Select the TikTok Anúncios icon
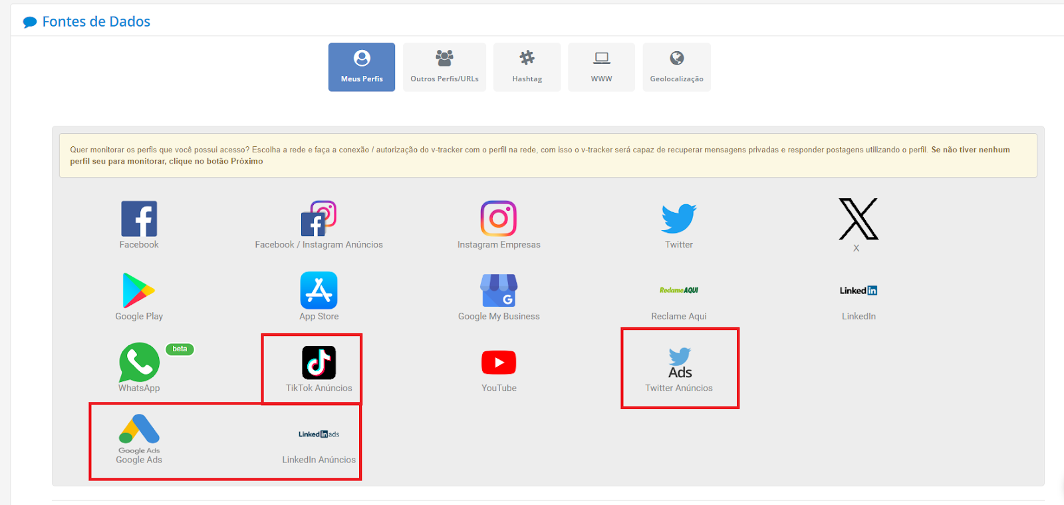The width and height of the screenshot is (1064, 505). [x=319, y=363]
